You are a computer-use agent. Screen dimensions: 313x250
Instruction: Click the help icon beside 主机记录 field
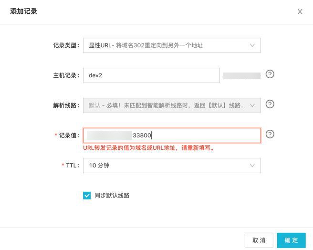[x=270, y=74]
